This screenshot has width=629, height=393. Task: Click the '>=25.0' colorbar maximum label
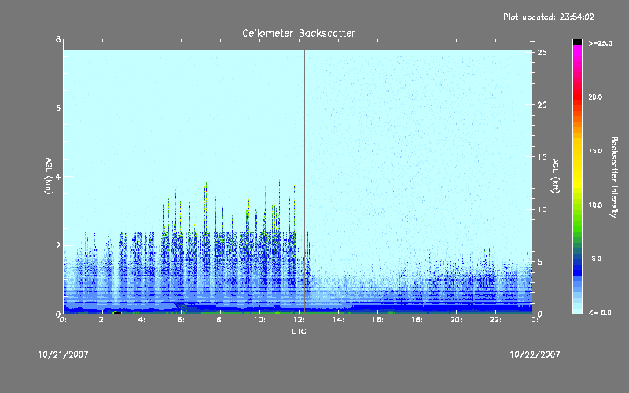click(x=600, y=43)
